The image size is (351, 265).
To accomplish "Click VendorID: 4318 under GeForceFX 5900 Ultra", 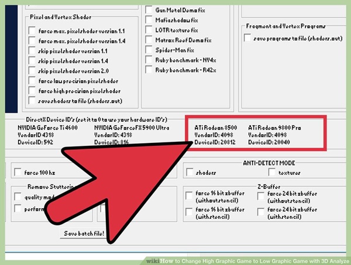I will click(x=113, y=135).
